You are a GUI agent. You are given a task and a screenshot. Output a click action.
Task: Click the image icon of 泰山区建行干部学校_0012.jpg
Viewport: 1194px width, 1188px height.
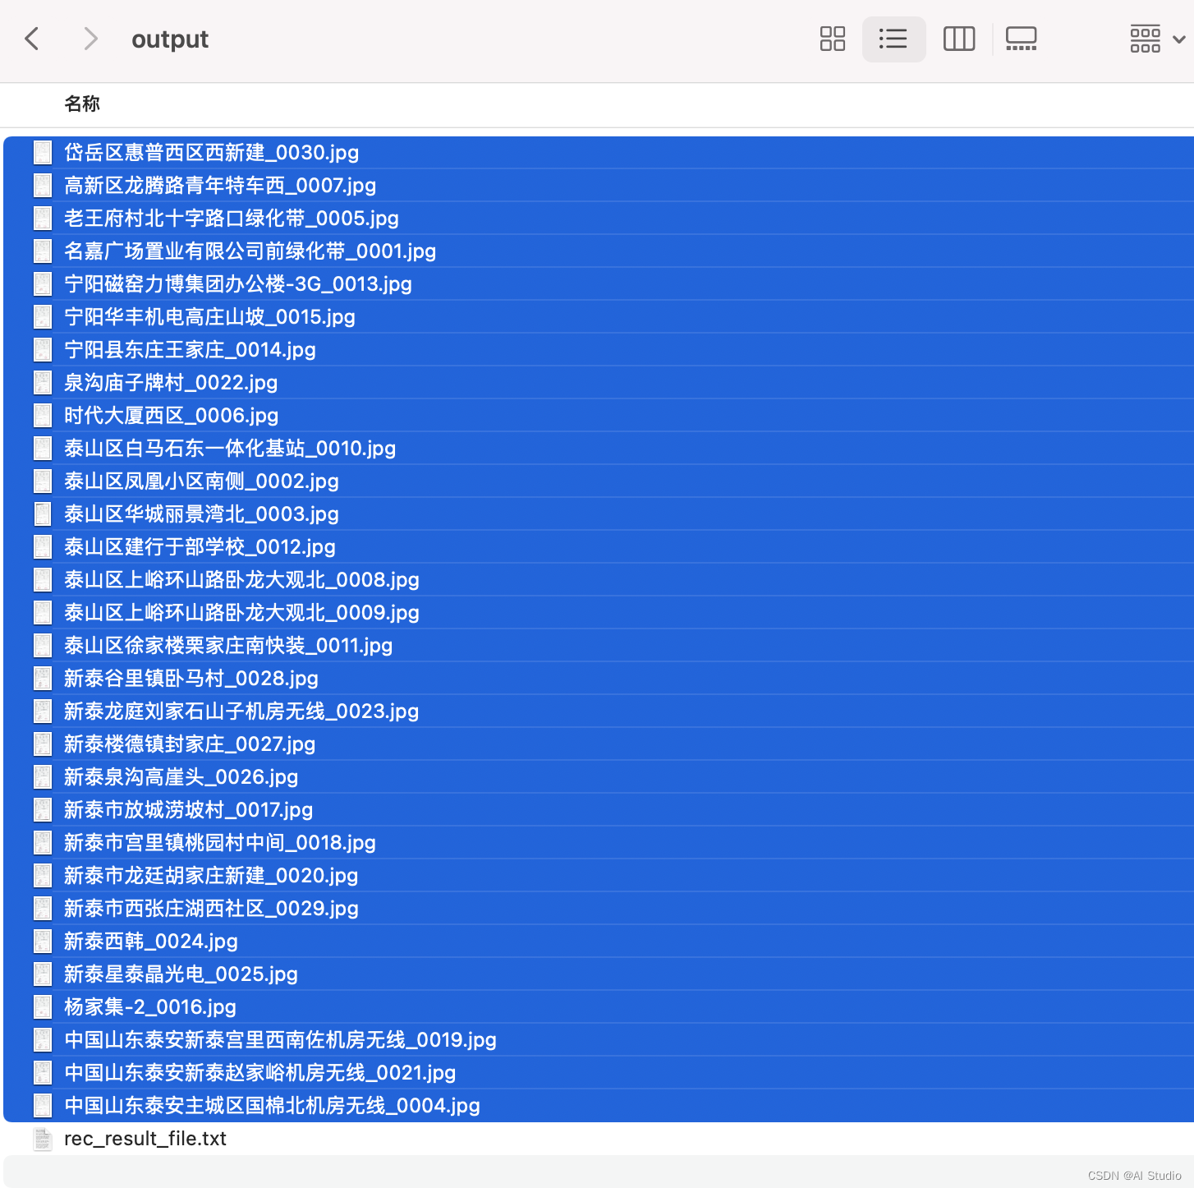tap(43, 546)
